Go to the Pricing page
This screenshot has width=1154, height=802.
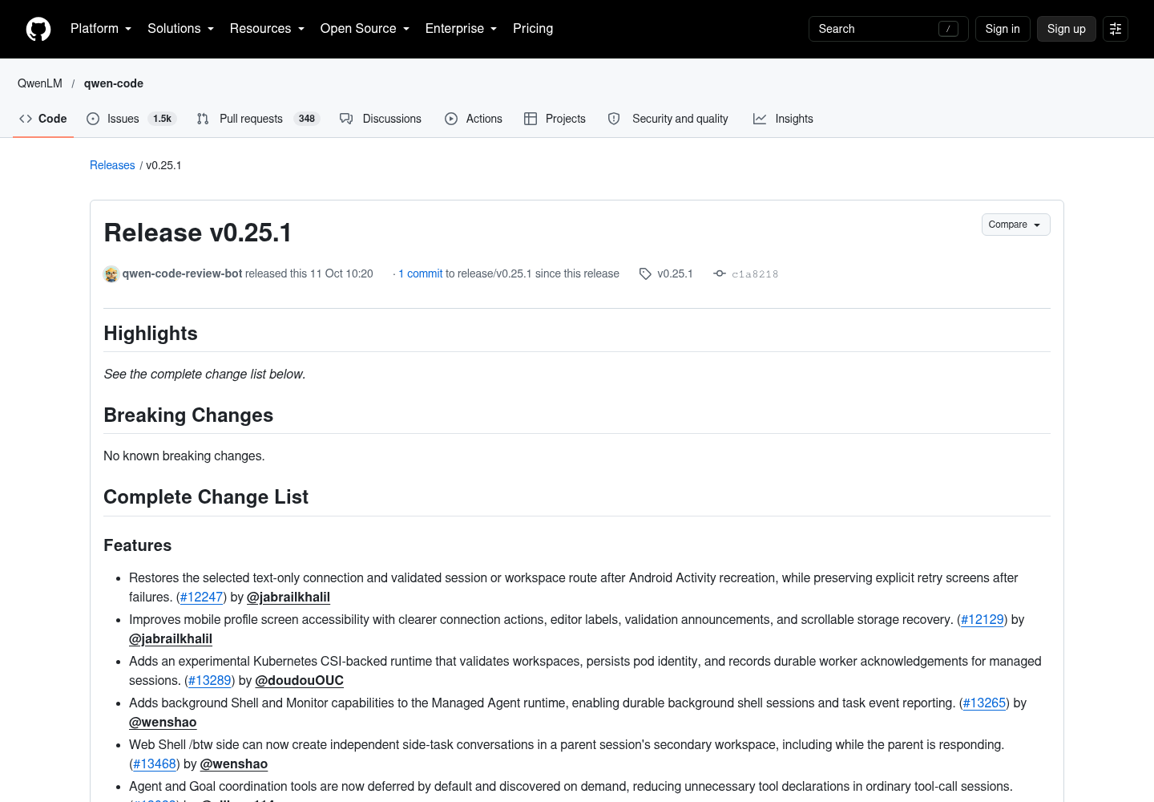click(x=533, y=29)
